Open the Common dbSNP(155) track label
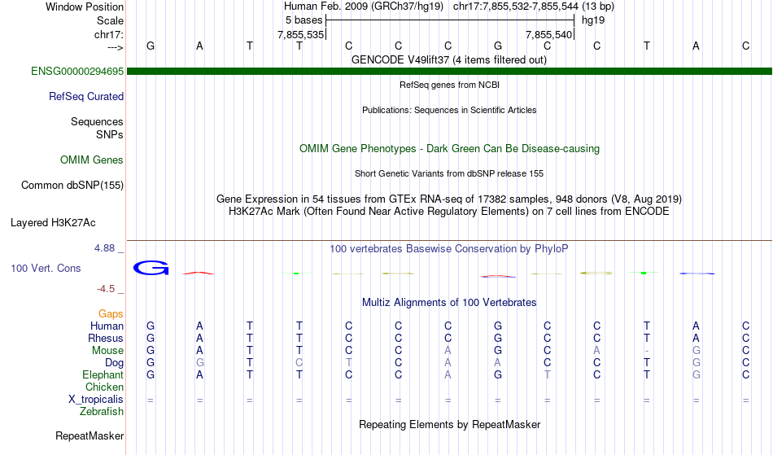This screenshot has height=455, width=773. pyautogui.click(x=72, y=186)
